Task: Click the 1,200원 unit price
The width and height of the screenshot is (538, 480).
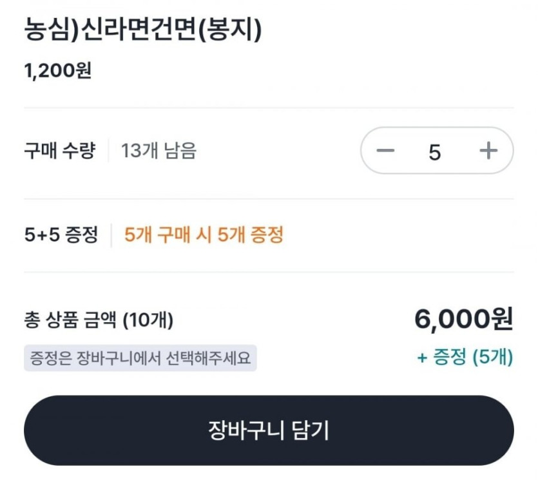Action: pos(58,70)
